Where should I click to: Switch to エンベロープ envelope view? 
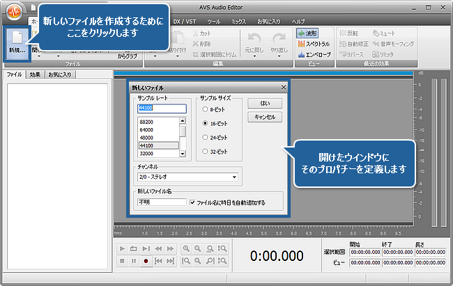pos(314,54)
